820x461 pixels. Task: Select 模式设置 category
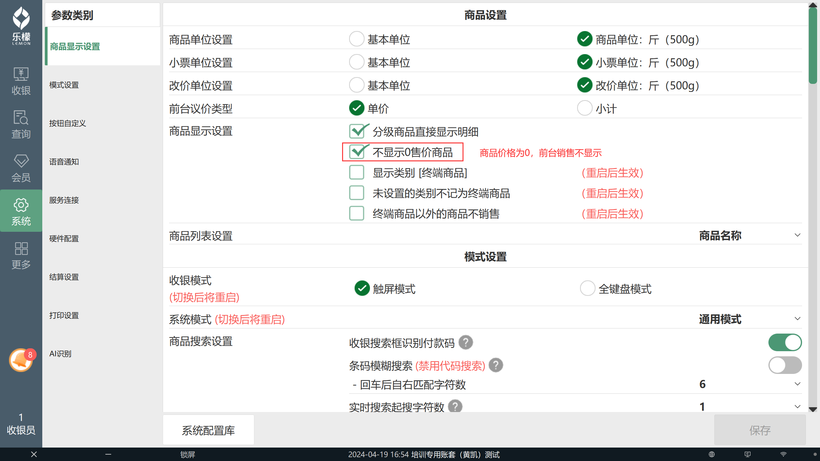point(102,85)
